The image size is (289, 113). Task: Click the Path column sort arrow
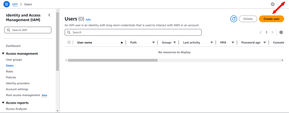(153, 43)
